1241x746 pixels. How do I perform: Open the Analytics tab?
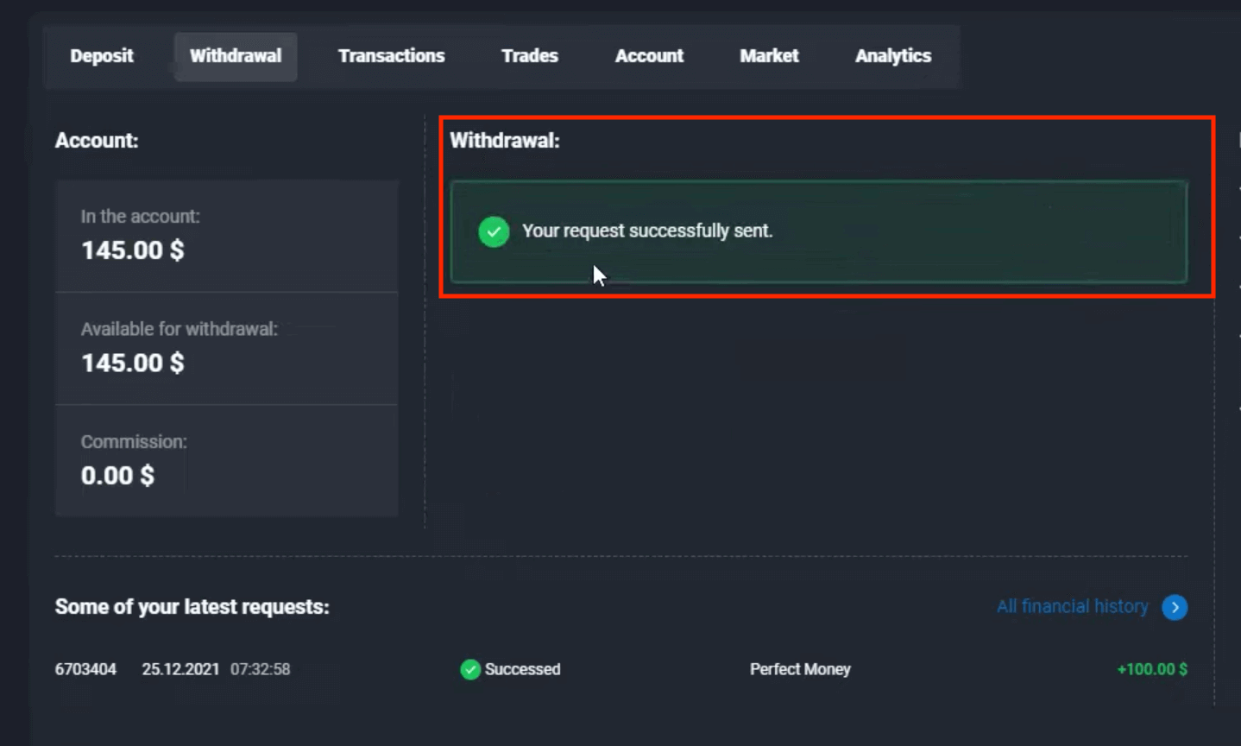892,56
